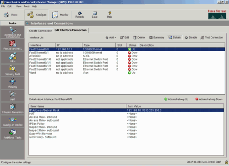Select the NAT detail row
229x166 pixels.
click(126, 114)
